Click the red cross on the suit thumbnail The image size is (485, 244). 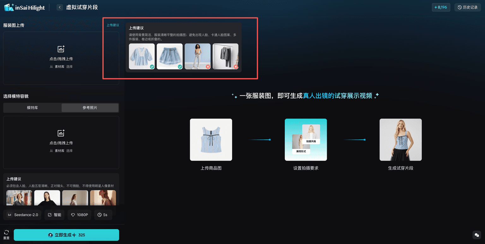236,67
